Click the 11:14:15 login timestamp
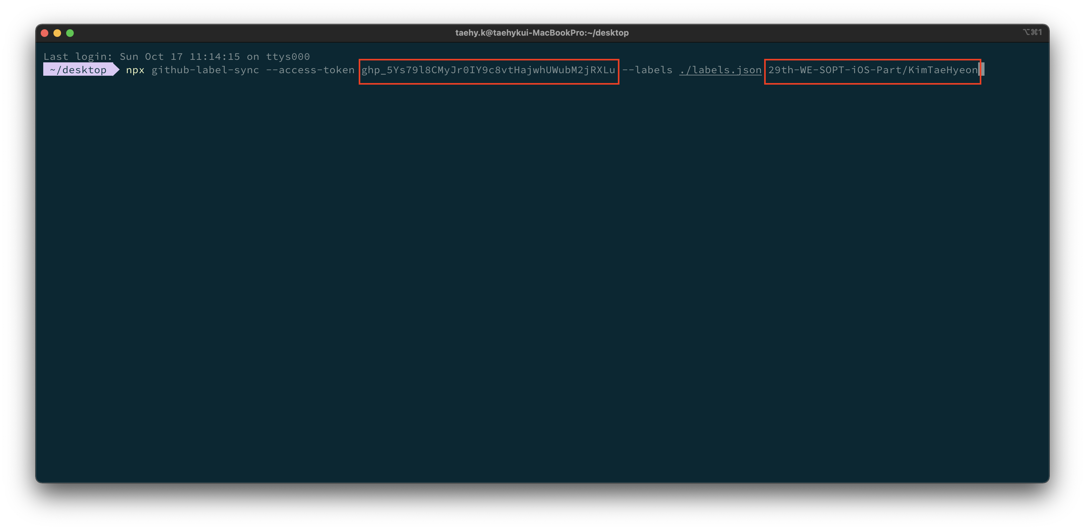Viewport: 1085px width, 530px height. (214, 56)
